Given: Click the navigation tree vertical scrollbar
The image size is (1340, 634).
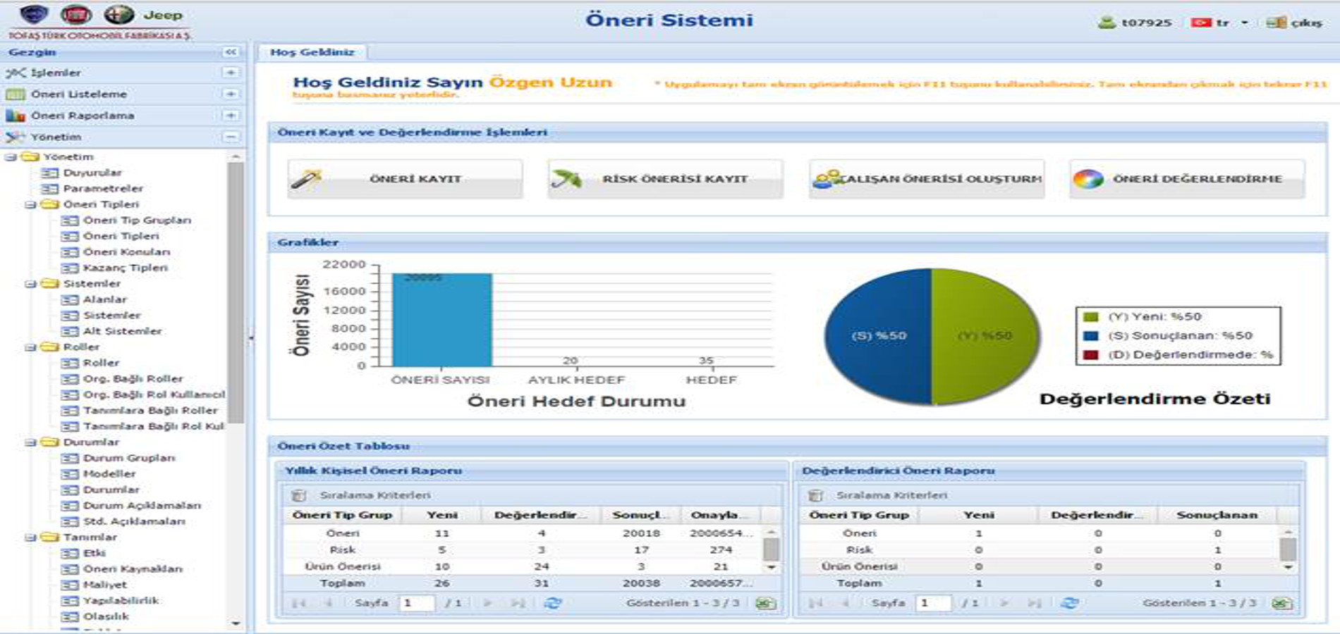Looking at the screenshot, I should point(236,292).
